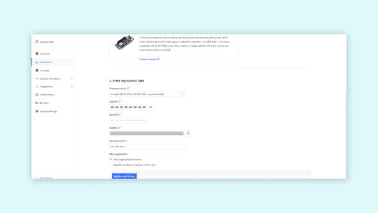Open General settings in the sidebar
This screenshot has width=378, height=213.
point(53,111)
